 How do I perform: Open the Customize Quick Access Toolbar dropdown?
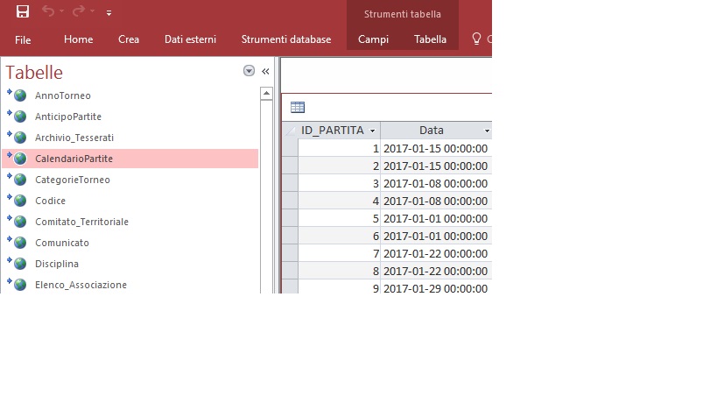tap(109, 13)
